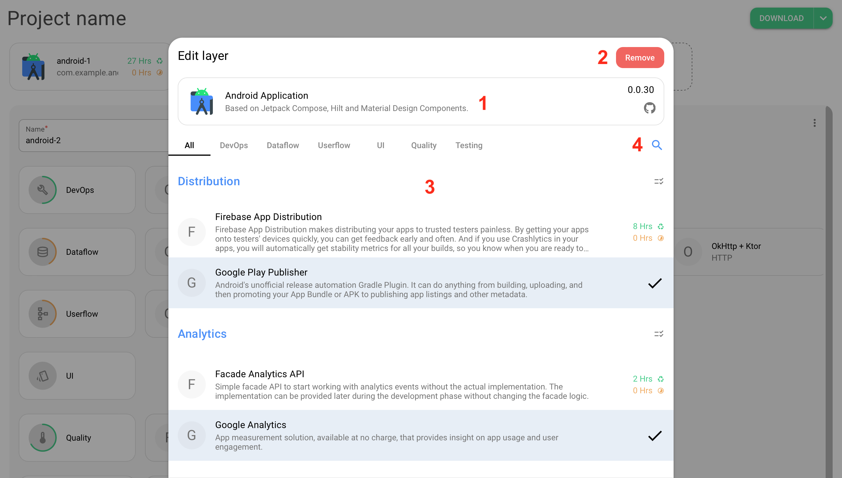Select all in Analytics section

658,334
